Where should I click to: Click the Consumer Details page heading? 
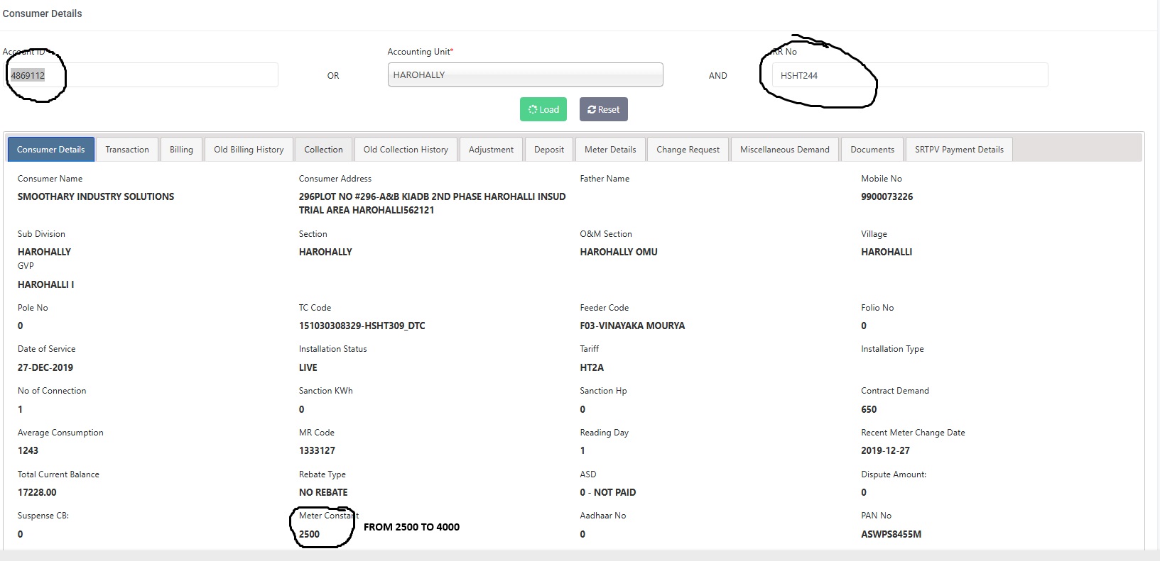point(43,13)
